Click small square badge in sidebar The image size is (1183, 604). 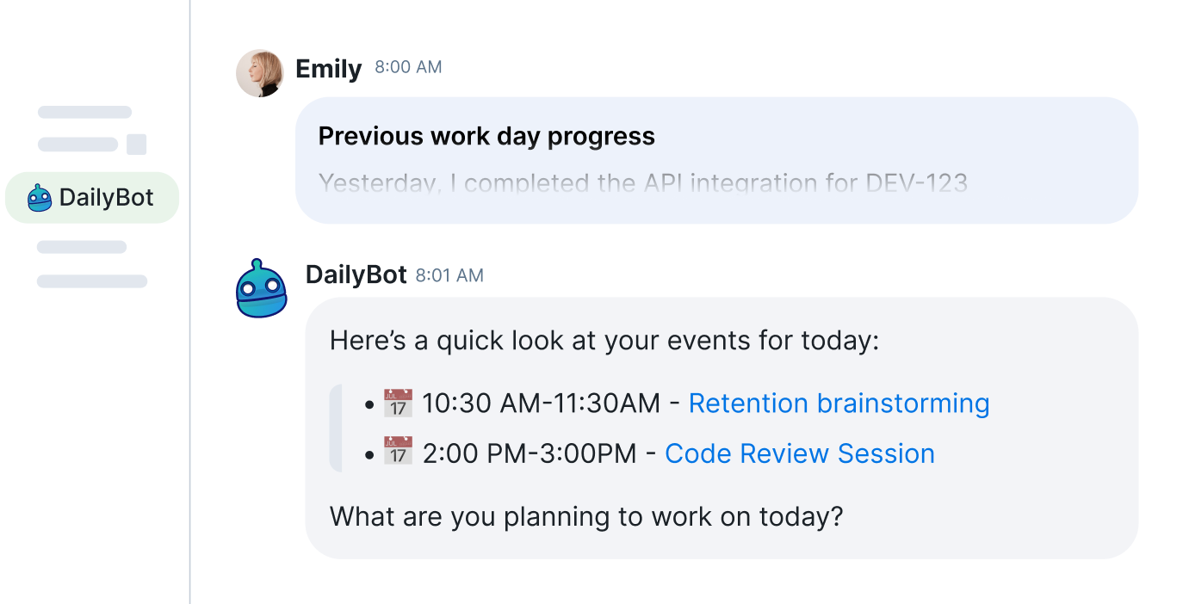click(x=136, y=145)
